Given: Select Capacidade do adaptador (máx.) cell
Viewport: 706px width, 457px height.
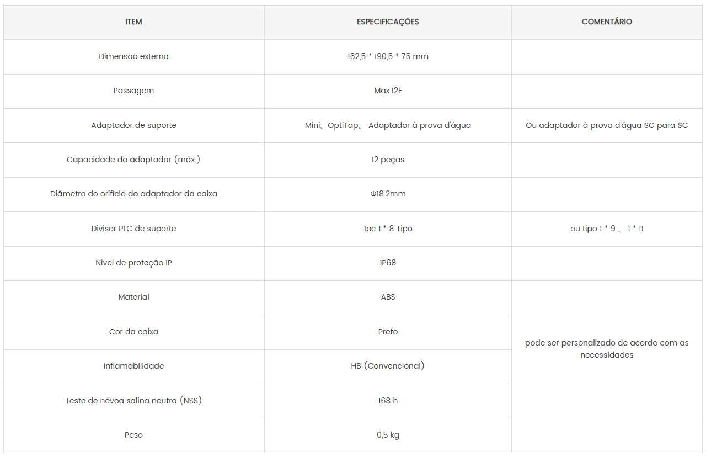Looking at the screenshot, I should [133, 160].
